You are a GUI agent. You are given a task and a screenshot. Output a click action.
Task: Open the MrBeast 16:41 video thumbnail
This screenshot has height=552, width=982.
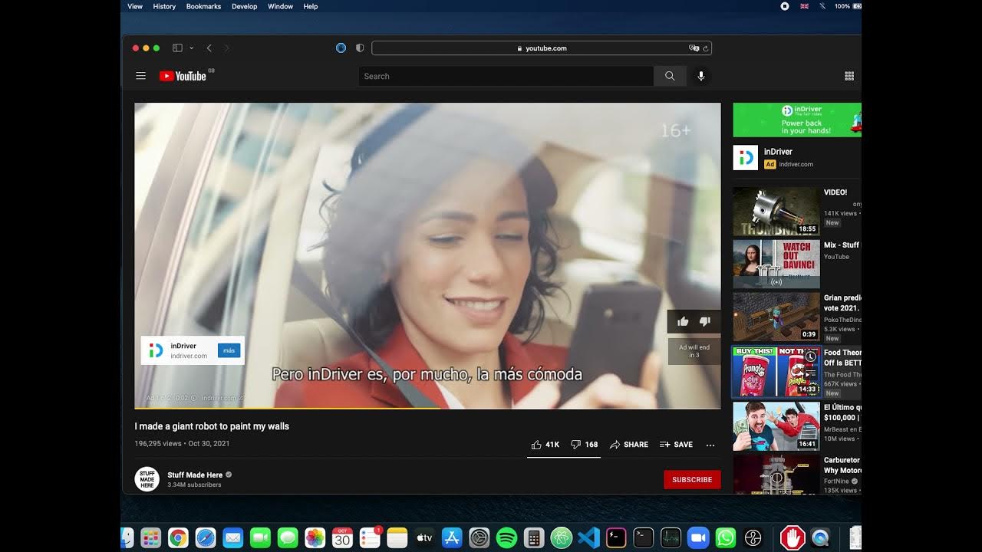pos(776,426)
